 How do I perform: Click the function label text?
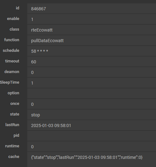(x=12, y=40)
